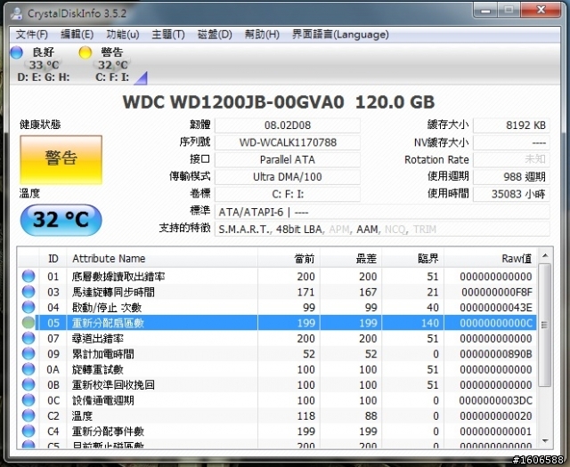The height and width of the screenshot is (467, 570).
Task: Click the 35083 小時 power-on hours field
Action: [511, 194]
